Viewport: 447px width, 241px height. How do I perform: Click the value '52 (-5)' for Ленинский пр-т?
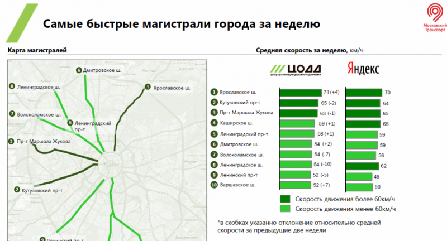(321, 175)
